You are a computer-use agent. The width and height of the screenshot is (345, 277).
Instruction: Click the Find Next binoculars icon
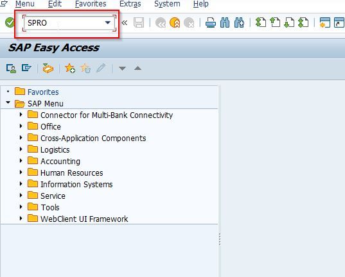pyautogui.click(x=239, y=22)
